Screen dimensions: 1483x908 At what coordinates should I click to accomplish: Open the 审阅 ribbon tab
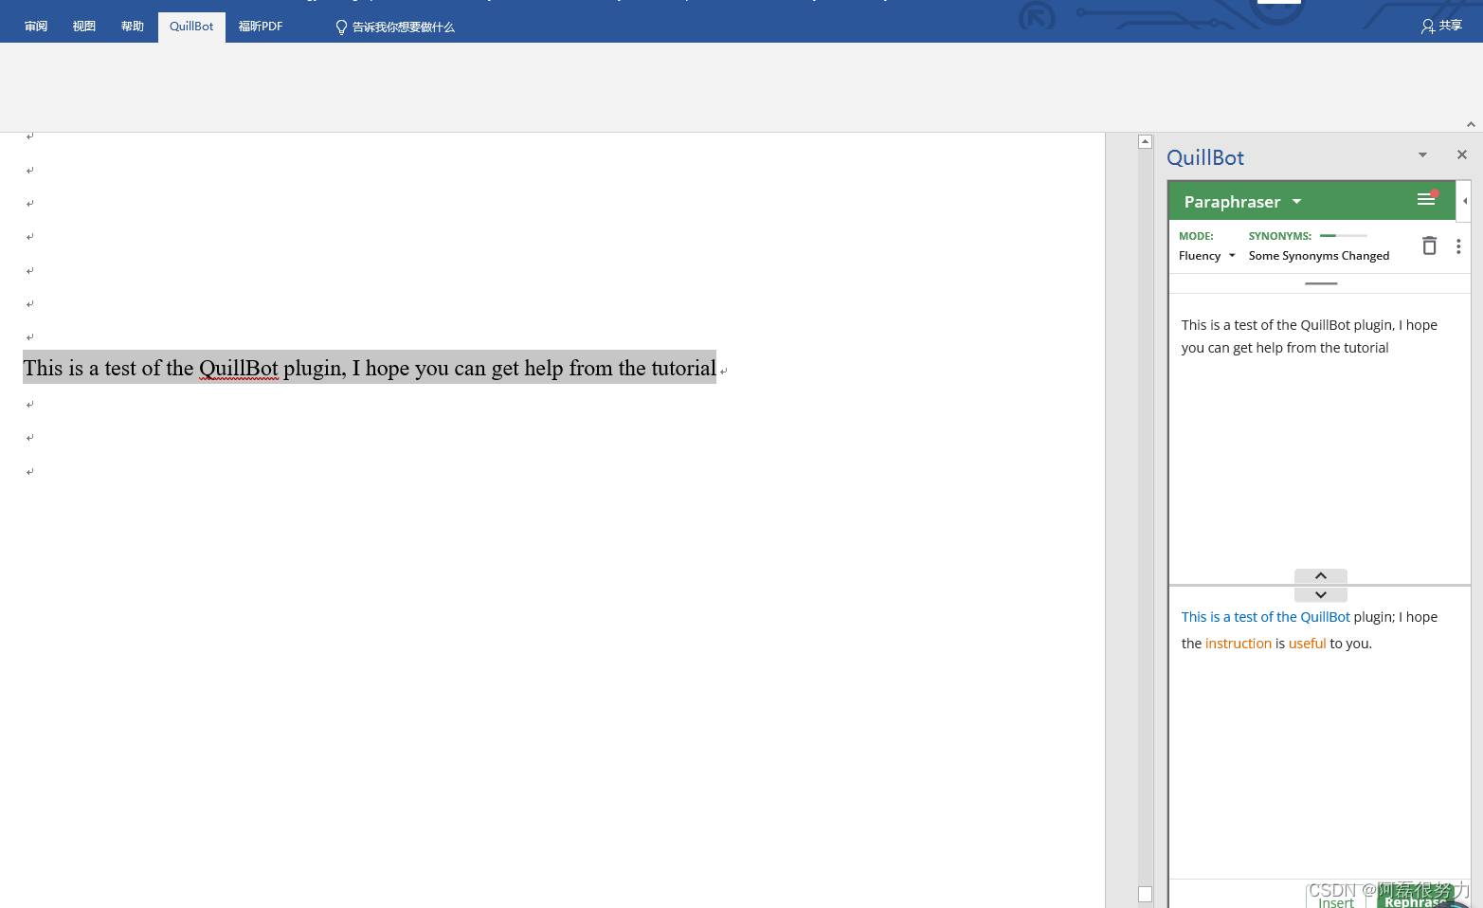point(36,27)
